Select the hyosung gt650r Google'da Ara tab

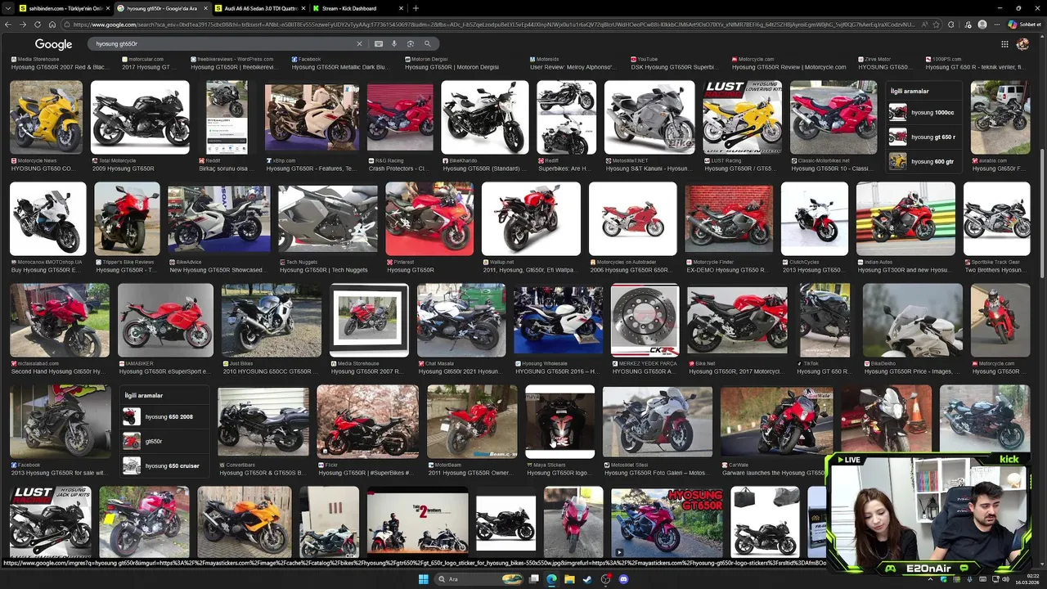(160, 8)
